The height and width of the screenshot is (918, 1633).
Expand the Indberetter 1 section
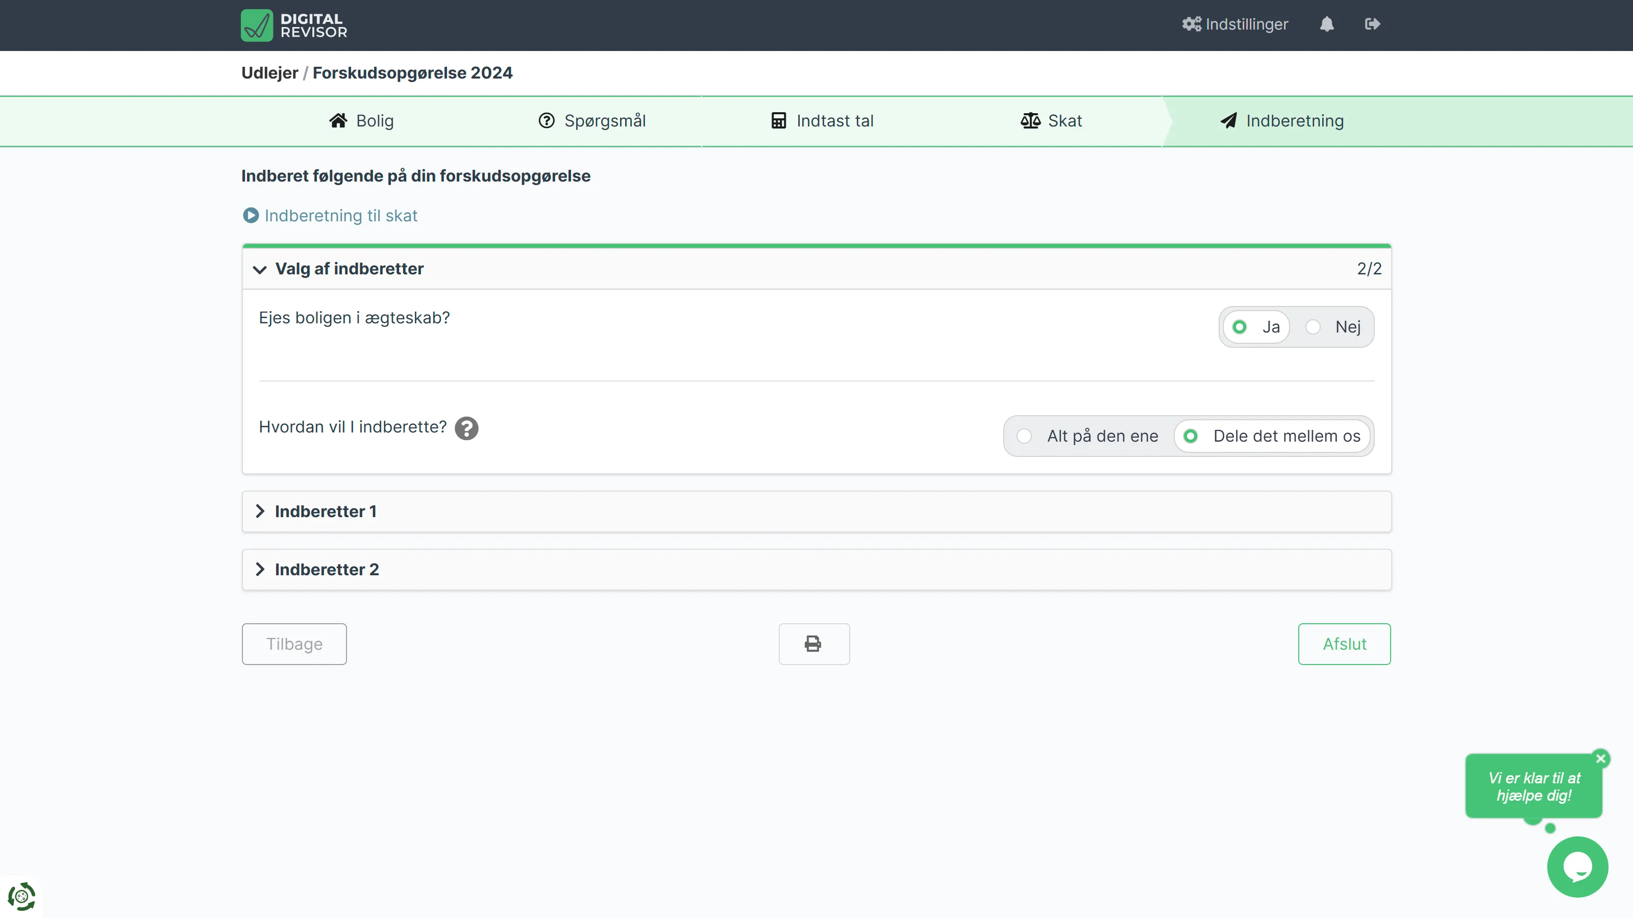325,511
